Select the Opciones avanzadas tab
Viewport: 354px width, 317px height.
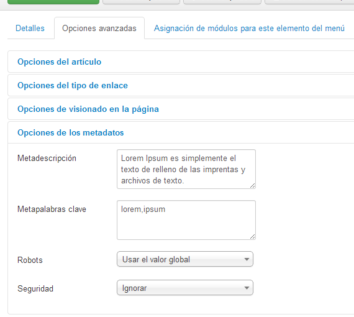[99, 29]
